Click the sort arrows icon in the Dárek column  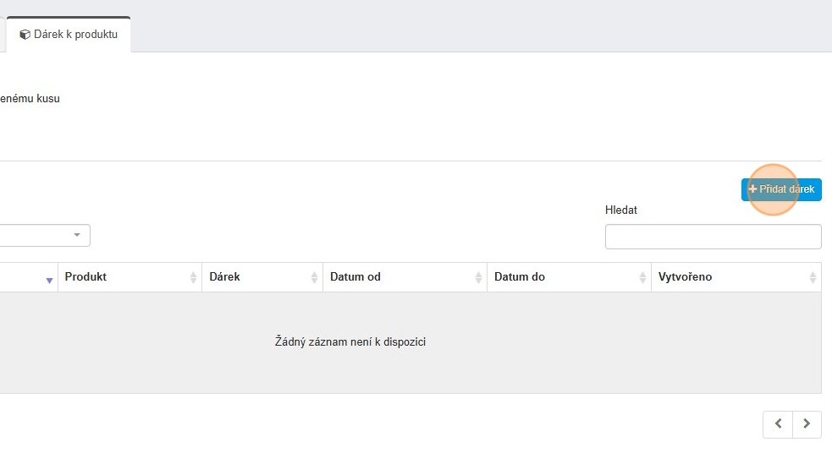pos(314,277)
